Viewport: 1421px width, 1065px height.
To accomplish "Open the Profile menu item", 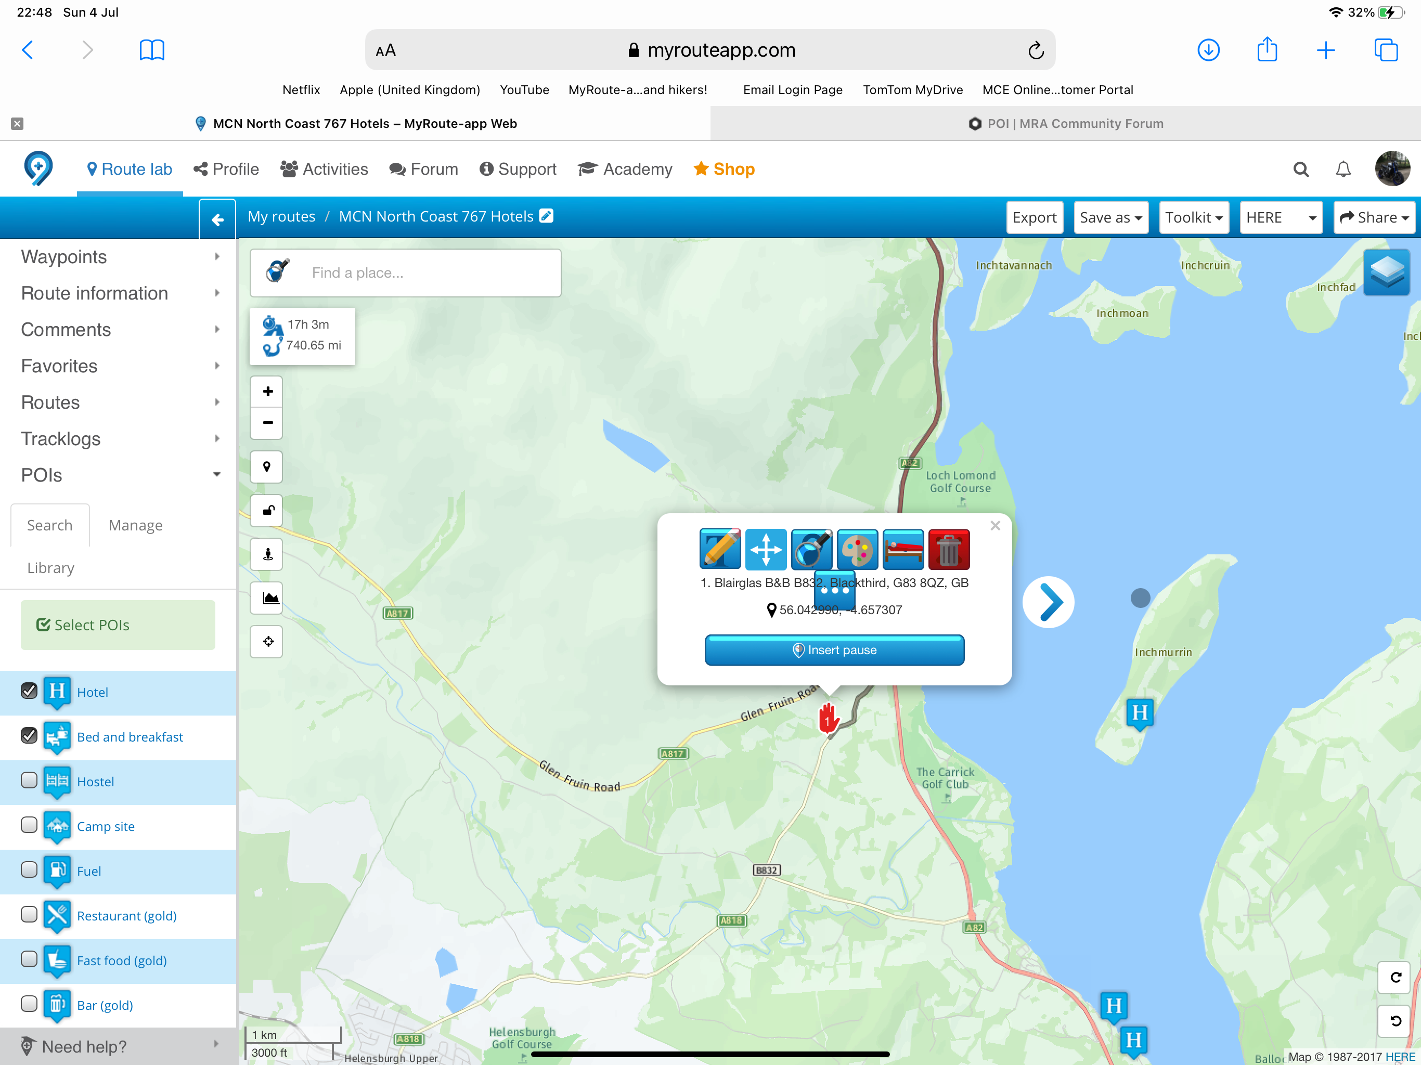I will pyautogui.click(x=226, y=169).
